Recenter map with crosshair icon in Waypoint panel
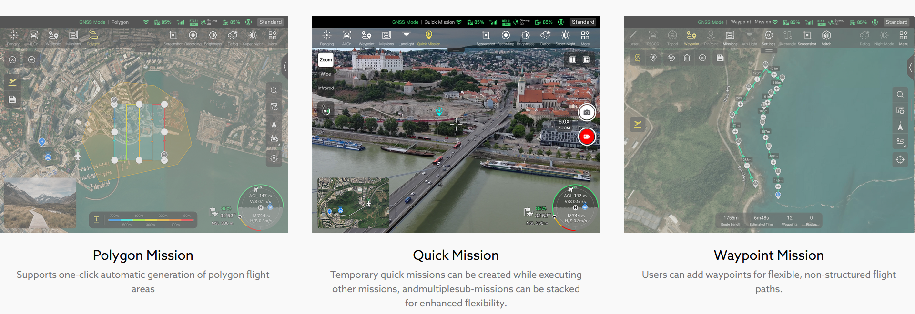Screen dimensions: 915x314 pos(900,160)
